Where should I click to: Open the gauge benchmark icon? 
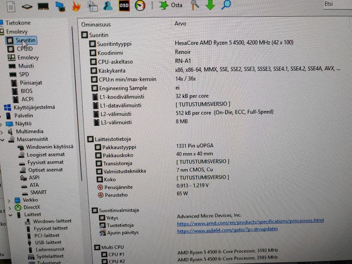click(x=140, y=5)
